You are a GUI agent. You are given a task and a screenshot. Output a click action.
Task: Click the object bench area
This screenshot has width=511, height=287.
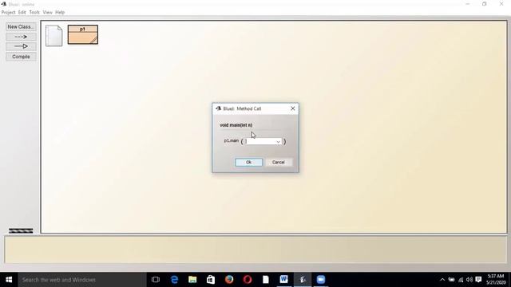[255, 250]
